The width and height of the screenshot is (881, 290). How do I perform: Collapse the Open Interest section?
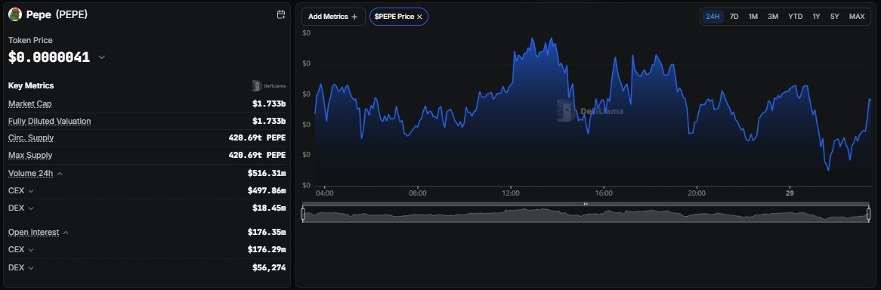(x=66, y=232)
